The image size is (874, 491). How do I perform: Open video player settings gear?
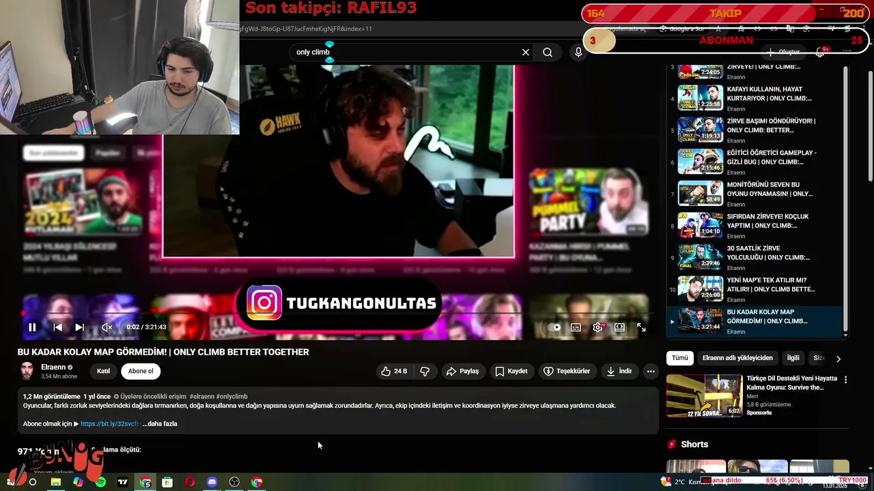click(597, 327)
